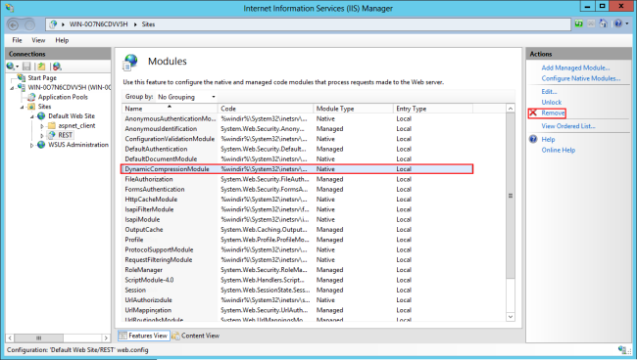
Task: Click the red X Remove icon
Action: [x=533, y=112]
